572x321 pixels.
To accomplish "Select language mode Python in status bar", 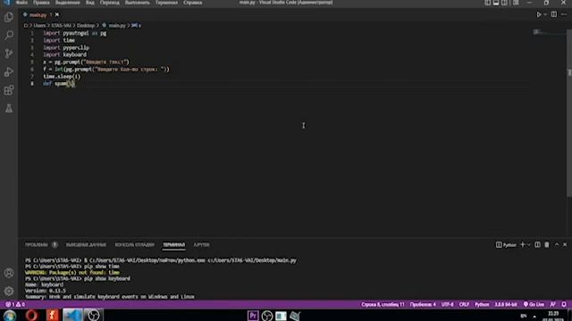I will 482,304.
